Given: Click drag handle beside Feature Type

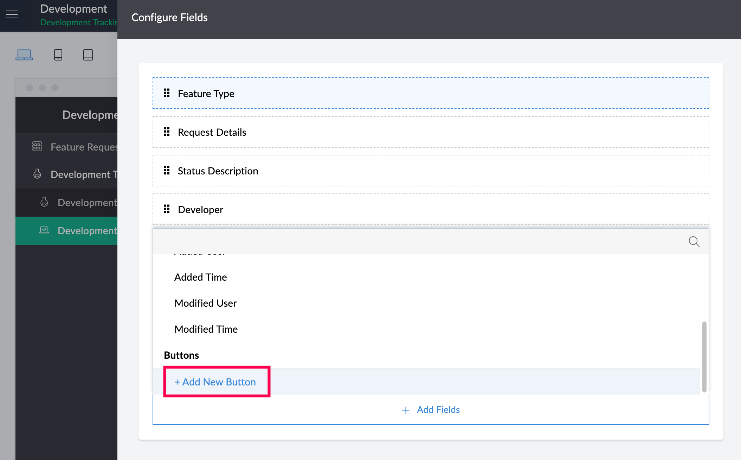Looking at the screenshot, I should point(167,93).
